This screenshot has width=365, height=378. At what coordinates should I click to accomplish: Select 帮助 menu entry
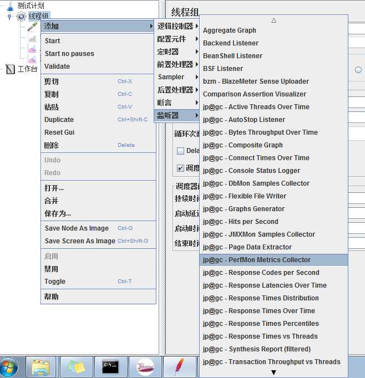(x=98, y=297)
